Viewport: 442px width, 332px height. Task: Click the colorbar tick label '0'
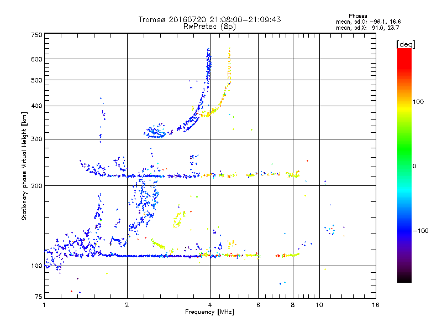point(414,166)
